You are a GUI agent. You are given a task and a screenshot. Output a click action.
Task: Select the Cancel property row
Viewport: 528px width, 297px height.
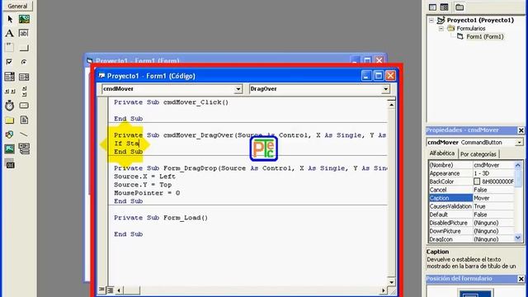pos(471,190)
